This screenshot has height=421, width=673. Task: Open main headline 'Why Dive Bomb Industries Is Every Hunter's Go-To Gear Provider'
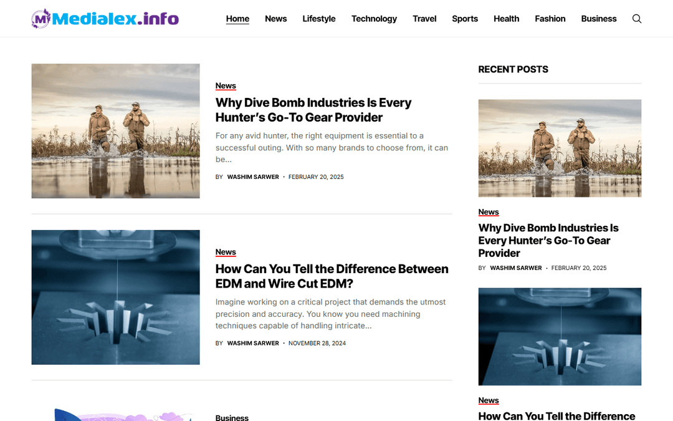[313, 110]
